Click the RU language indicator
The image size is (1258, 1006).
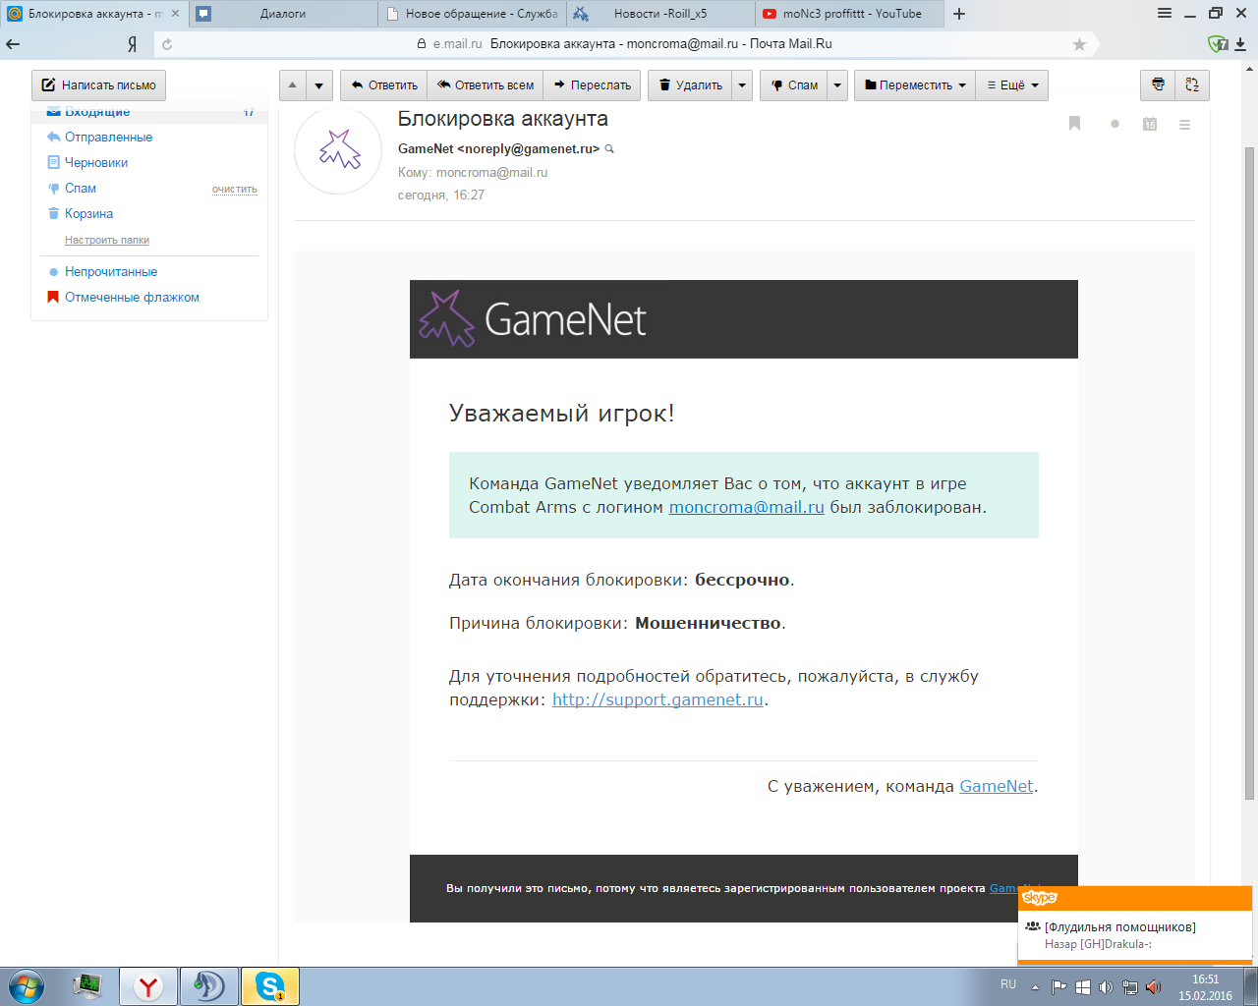(1008, 984)
